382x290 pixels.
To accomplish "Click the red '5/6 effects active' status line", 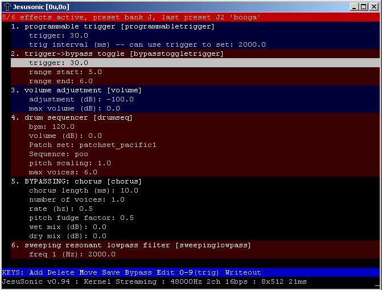I will coord(191,17).
